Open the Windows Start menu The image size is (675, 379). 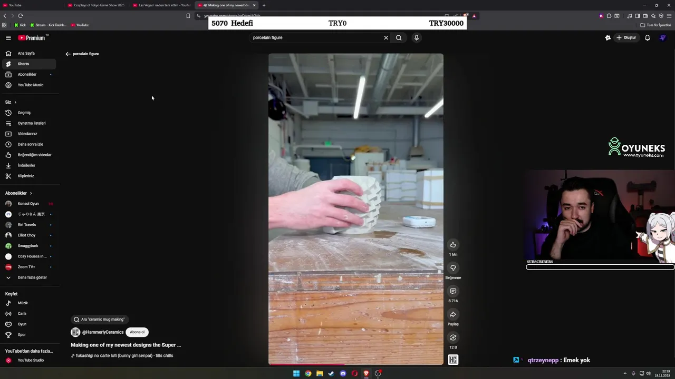pos(296,374)
